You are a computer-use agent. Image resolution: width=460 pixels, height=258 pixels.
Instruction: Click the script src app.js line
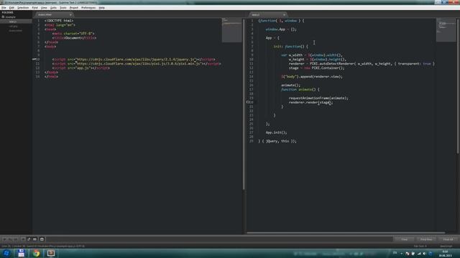pos(81,68)
